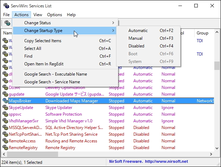This screenshot has height=167, width=221.
Task: Choose Google Search - Executable Name
Action: click(x=65, y=74)
